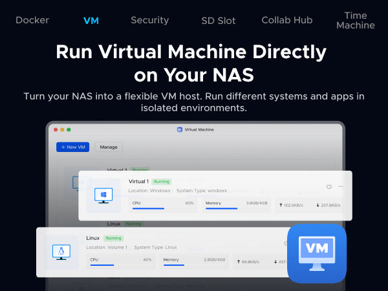Click the Manage button

(x=108, y=147)
